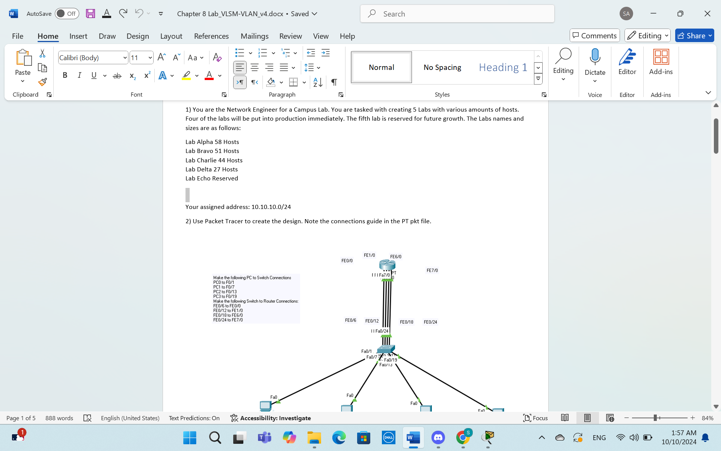
Task: Increase indent with the ribbon icon
Action: click(326, 53)
